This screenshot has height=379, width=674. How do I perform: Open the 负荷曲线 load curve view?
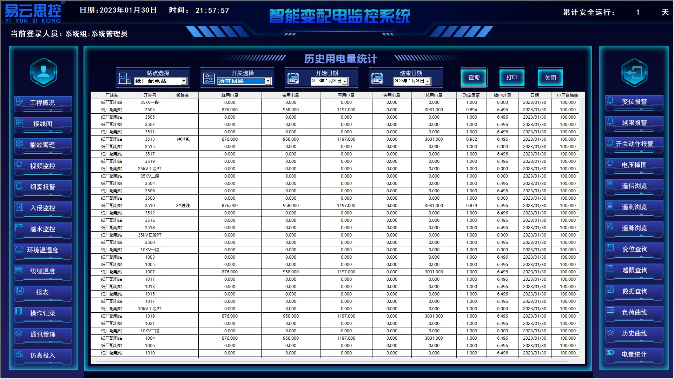tap(634, 313)
